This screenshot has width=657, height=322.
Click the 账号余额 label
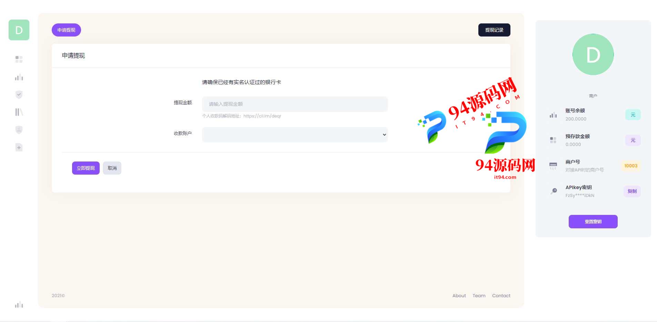(575, 111)
